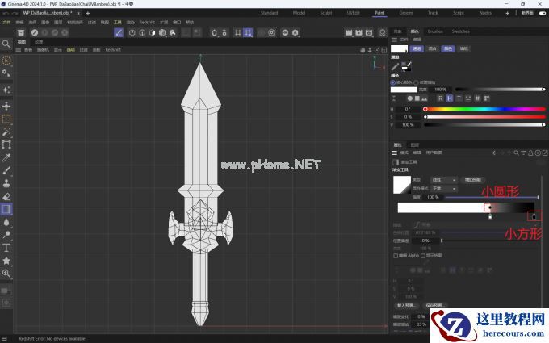Click the add layout plus button

[x=507, y=13]
